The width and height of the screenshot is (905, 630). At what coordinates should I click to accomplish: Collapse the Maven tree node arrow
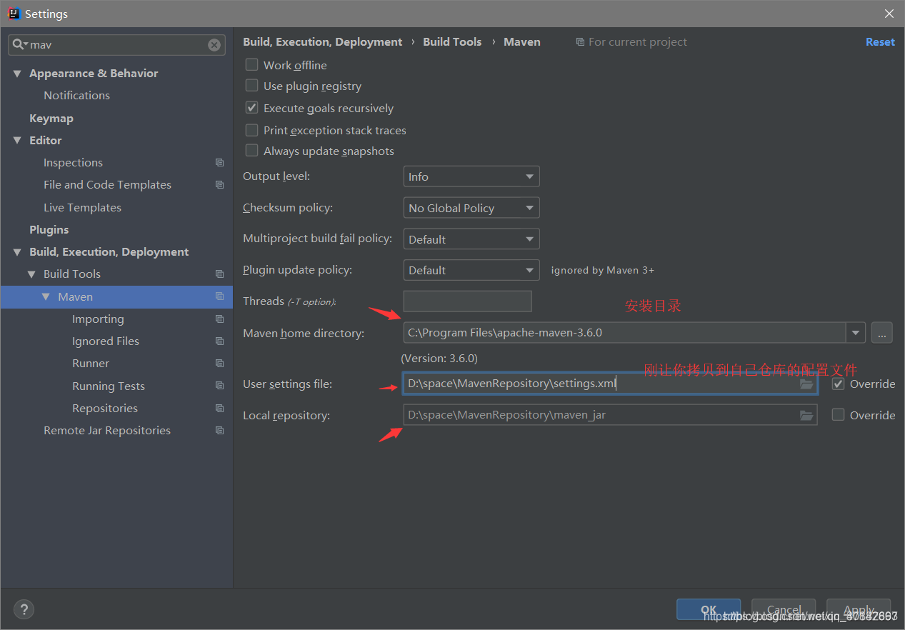click(x=46, y=296)
